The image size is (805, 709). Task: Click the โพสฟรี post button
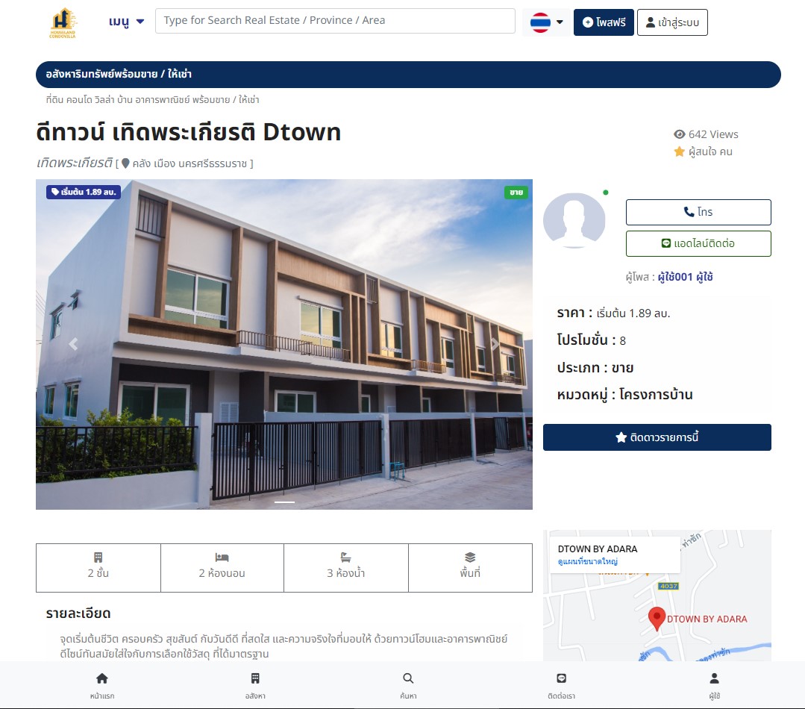pos(604,22)
